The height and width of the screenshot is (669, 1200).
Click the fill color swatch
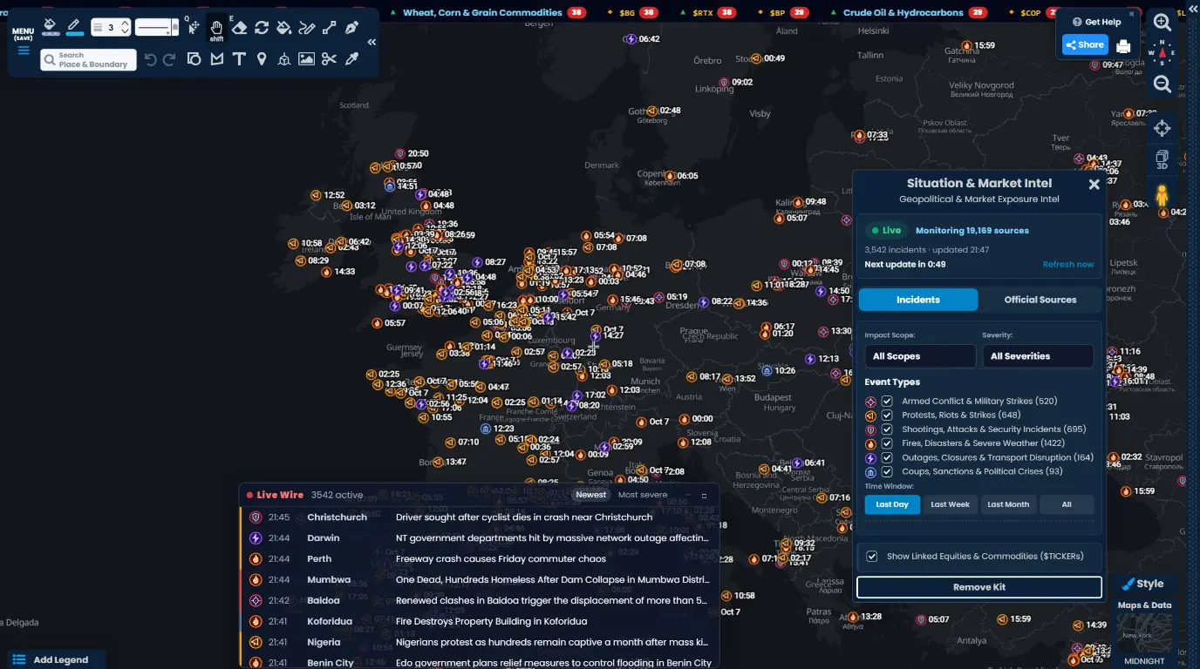click(51, 28)
